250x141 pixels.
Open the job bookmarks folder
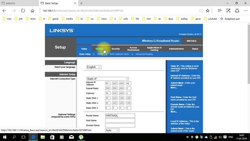(x=18, y=19)
